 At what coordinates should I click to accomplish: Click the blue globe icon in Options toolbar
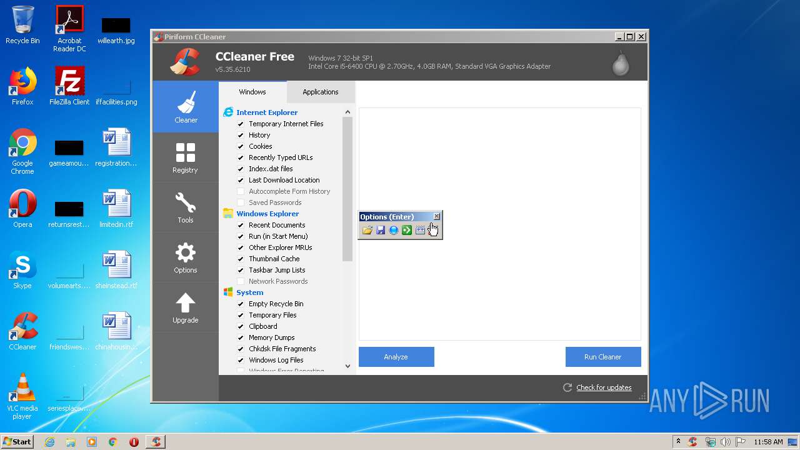point(394,231)
